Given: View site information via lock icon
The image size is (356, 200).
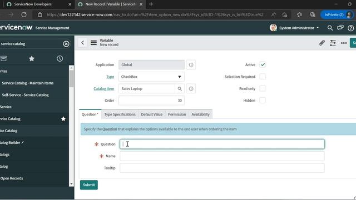Looking at the screenshot, I should click(40, 15).
